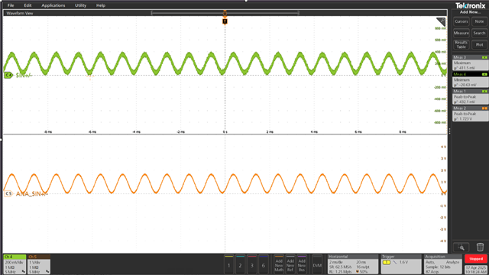
Task: Open the Utility menu
Action: pyautogui.click(x=80, y=5)
